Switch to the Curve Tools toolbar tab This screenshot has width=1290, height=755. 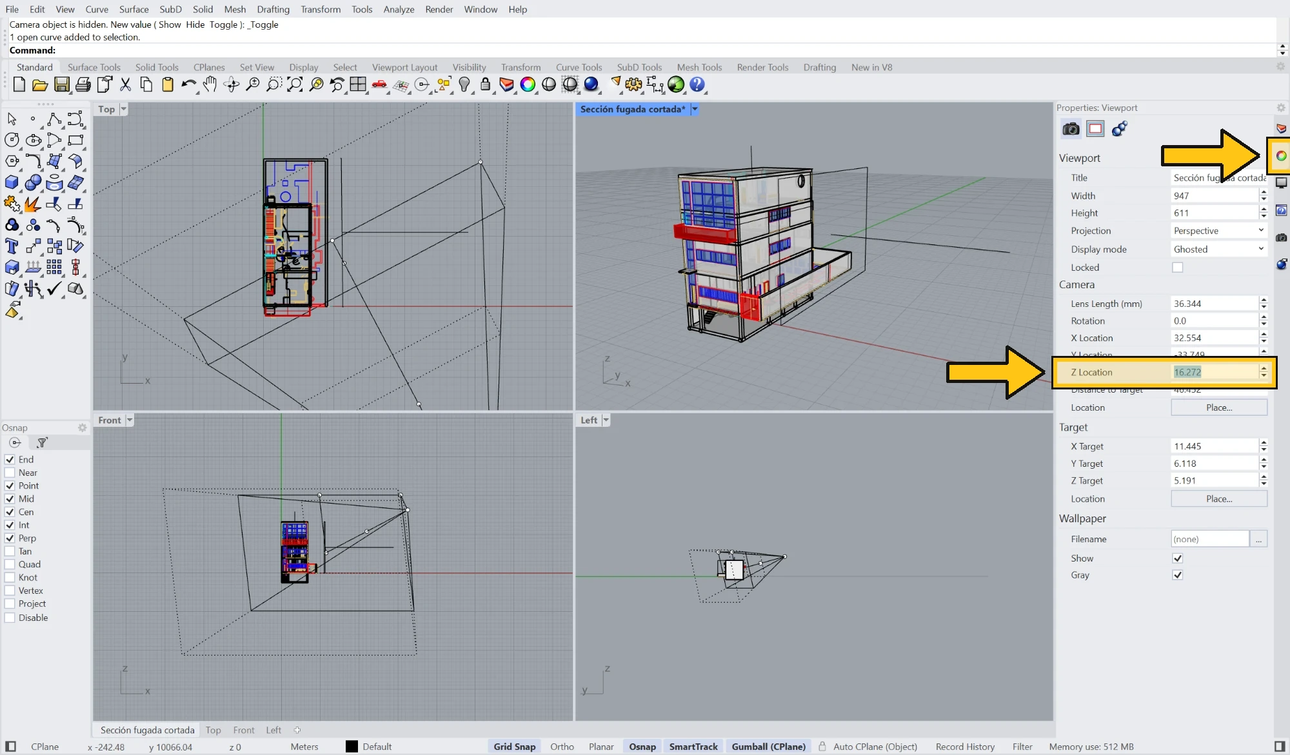tap(579, 67)
